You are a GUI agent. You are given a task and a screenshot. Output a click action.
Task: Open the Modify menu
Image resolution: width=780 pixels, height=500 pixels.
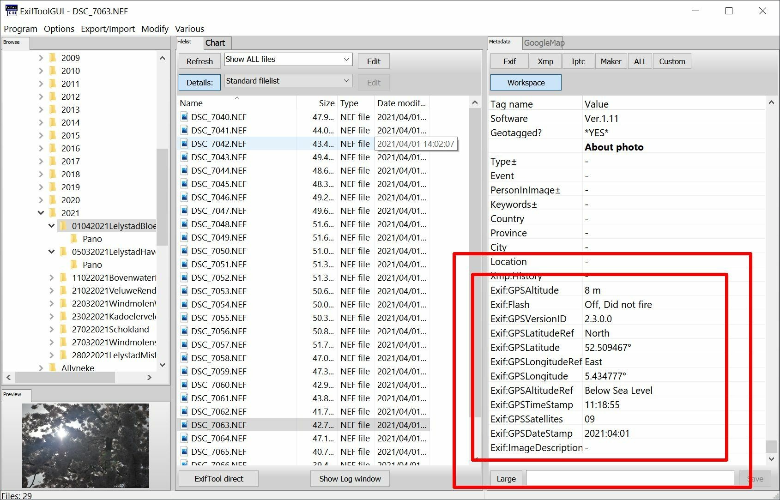pos(155,29)
